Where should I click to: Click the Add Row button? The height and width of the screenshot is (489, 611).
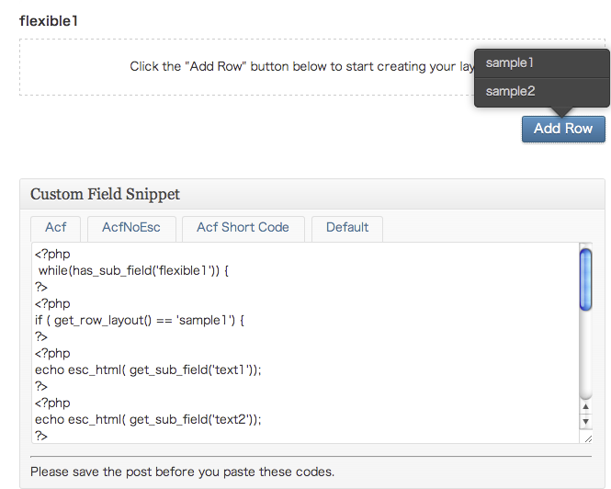coord(563,129)
